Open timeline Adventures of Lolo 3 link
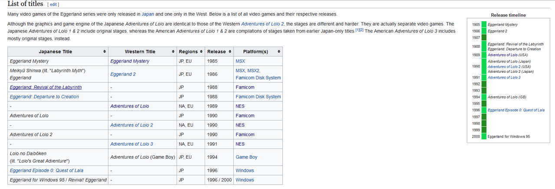Screen dimensions: 555x189 point(504,77)
